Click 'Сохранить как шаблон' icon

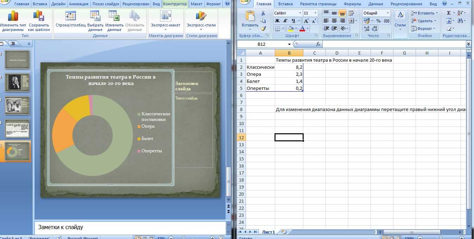(x=39, y=17)
